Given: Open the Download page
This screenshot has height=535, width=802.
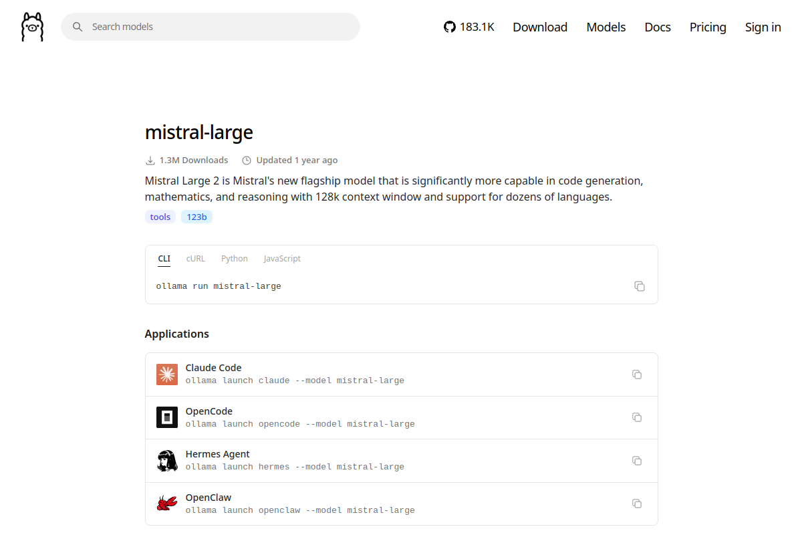Looking at the screenshot, I should (x=540, y=27).
